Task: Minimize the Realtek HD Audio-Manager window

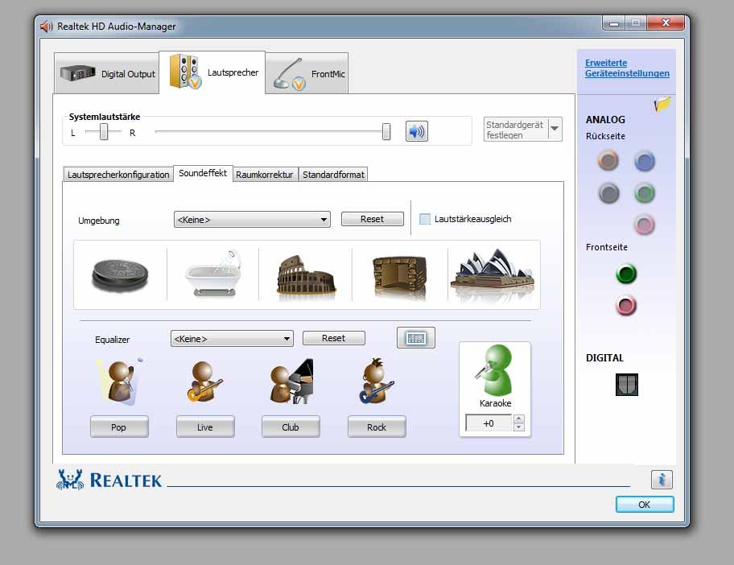Action: (x=614, y=23)
